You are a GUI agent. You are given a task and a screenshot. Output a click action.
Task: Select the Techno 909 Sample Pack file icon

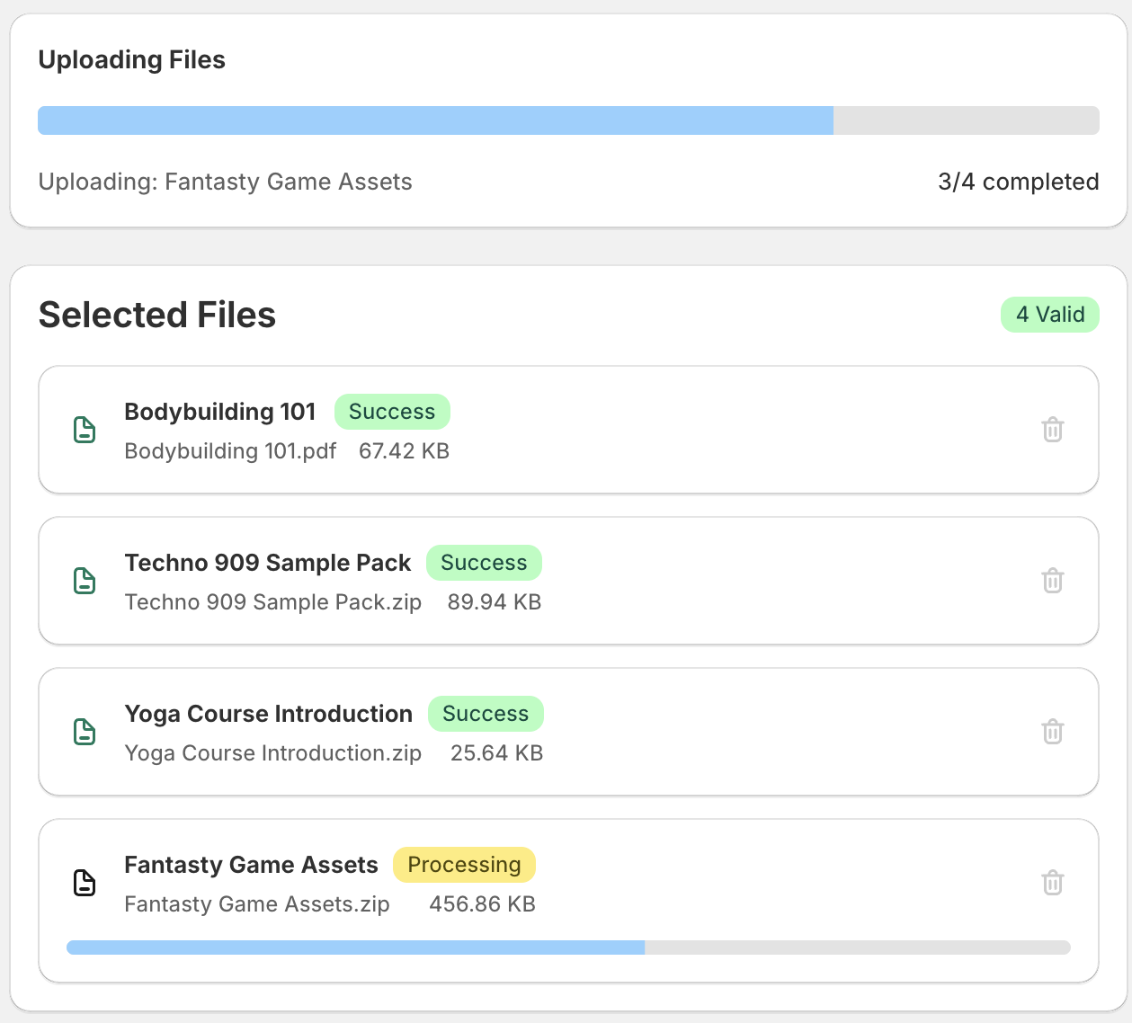pos(85,581)
